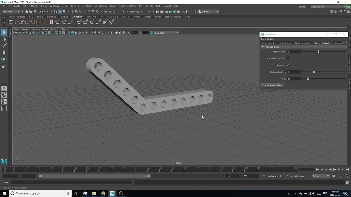Viewport: 351px width, 197px height.
Task: Click the Windows search box
Action: tap(40, 193)
